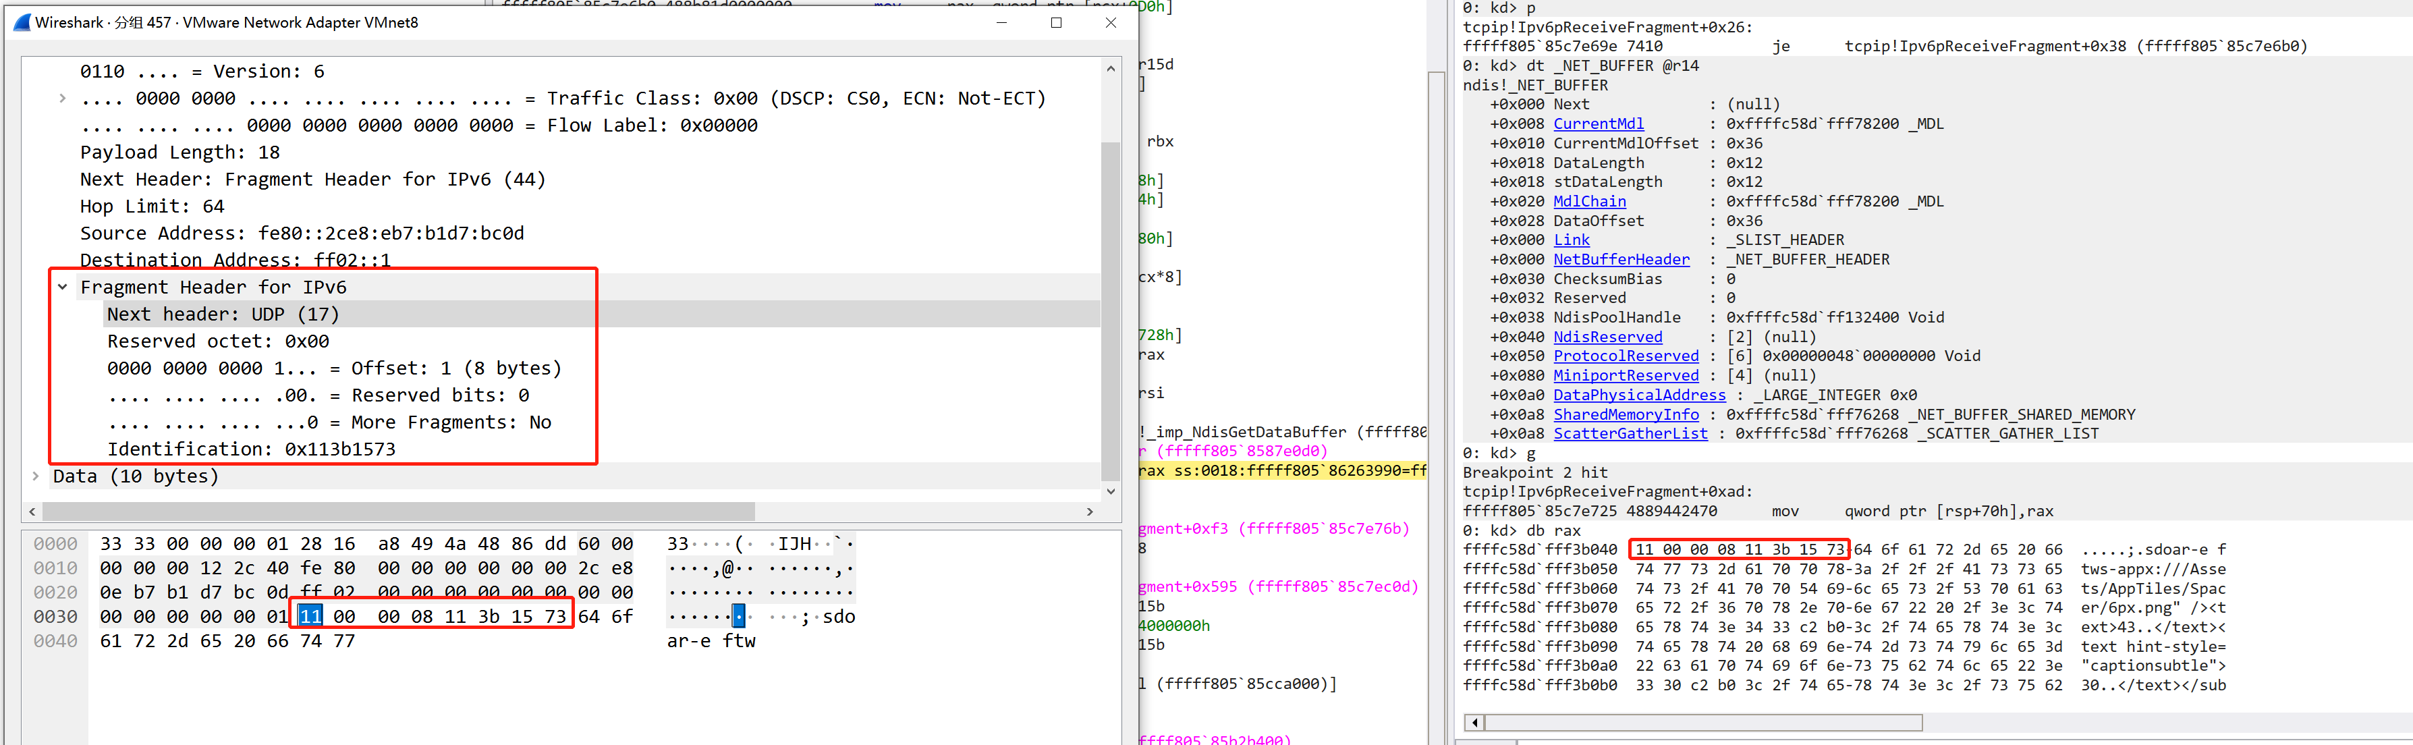Select the Identification: 0x113b1573 row
The width and height of the screenshot is (2413, 745).
click(x=563, y=449)
